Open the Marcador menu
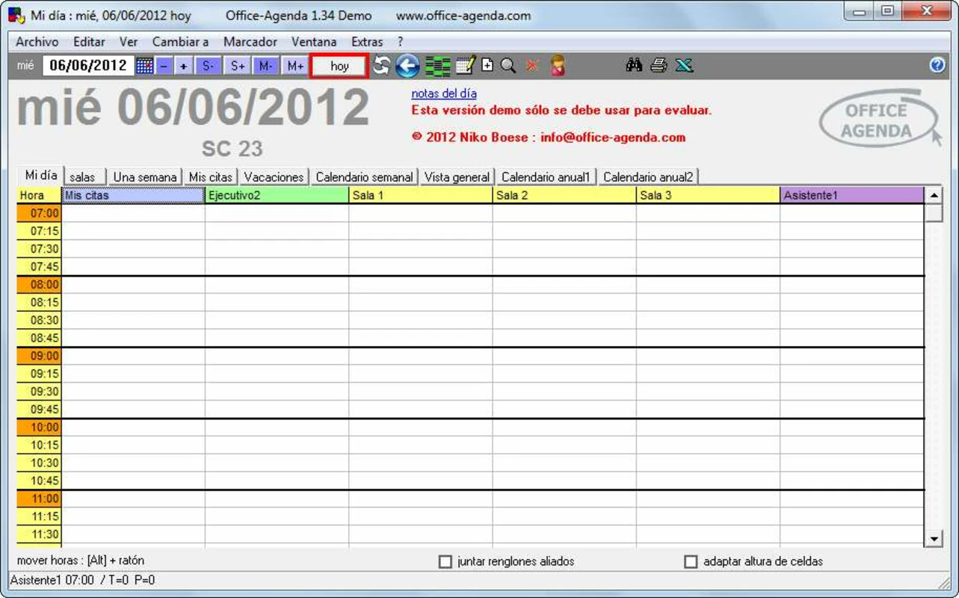 (250, 42)
